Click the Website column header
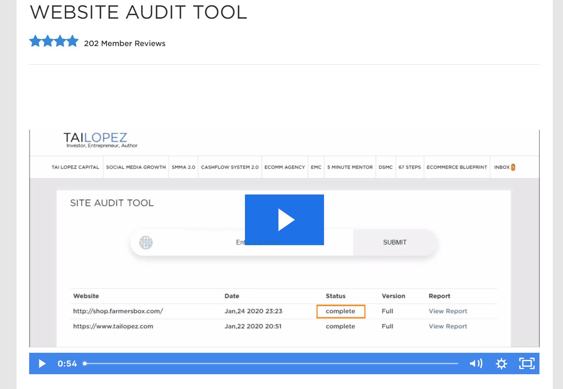The height and width of the screenshot is (389, 563). (86, 296)
